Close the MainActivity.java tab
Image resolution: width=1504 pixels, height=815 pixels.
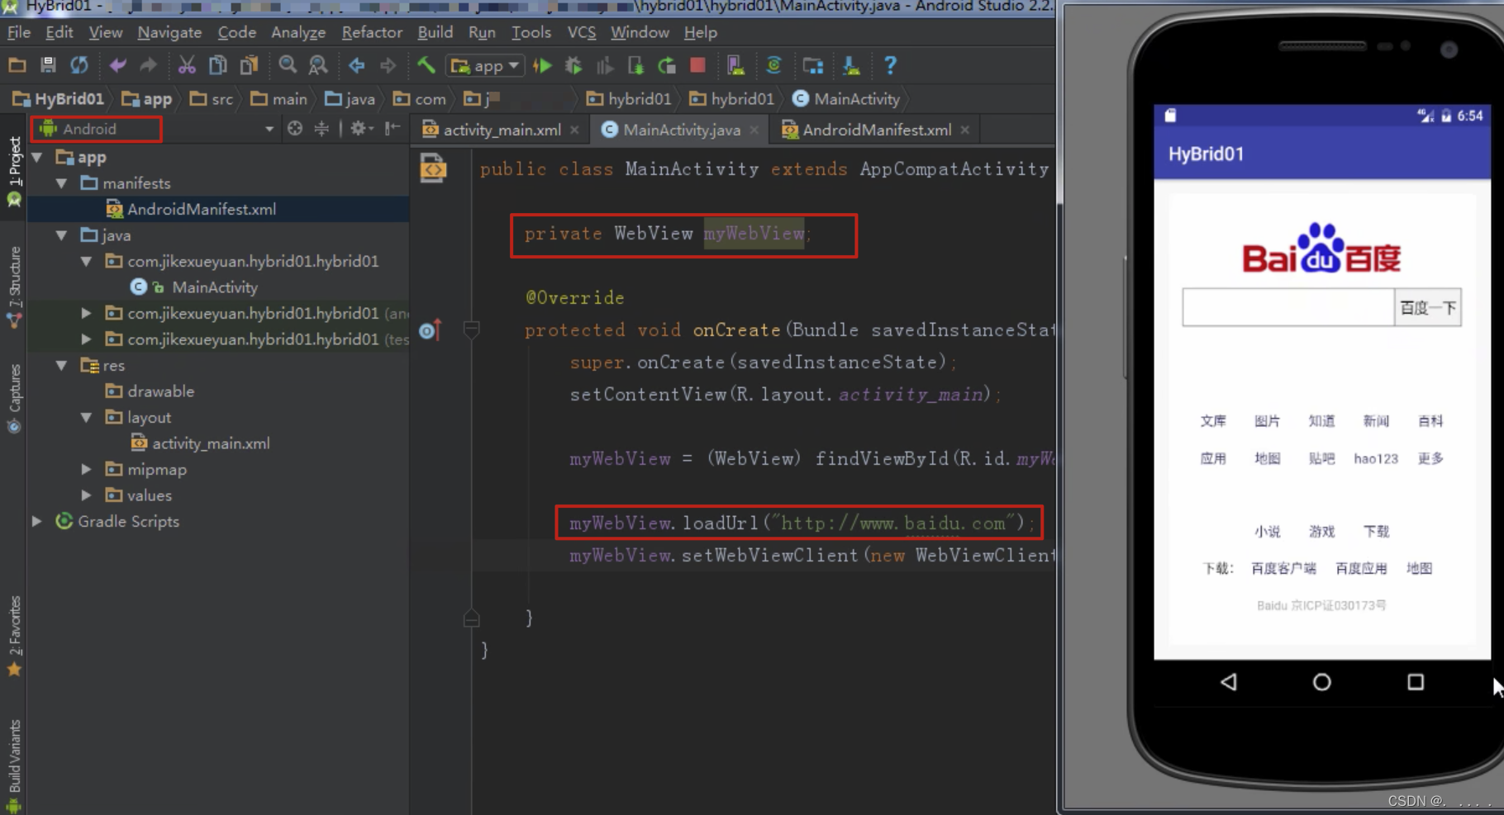754,130
